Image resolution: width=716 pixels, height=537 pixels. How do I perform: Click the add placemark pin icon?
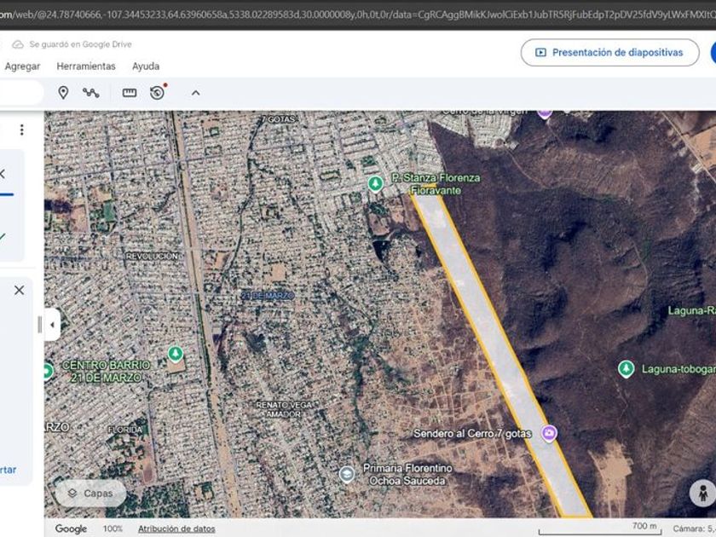(63, 93)
